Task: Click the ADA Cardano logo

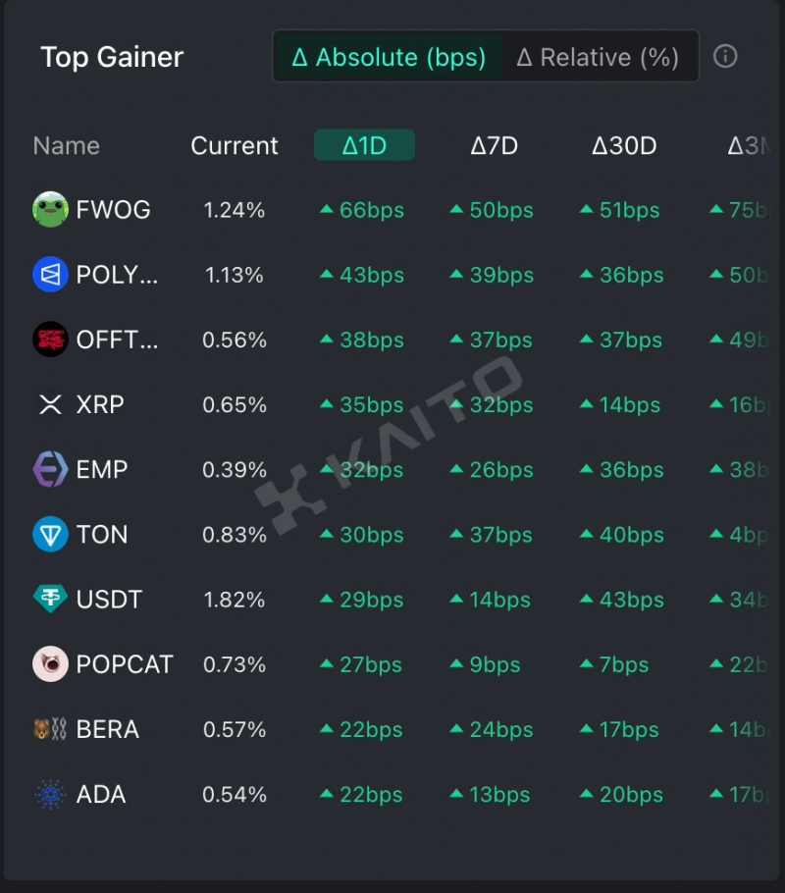Action: pos(50,795)
